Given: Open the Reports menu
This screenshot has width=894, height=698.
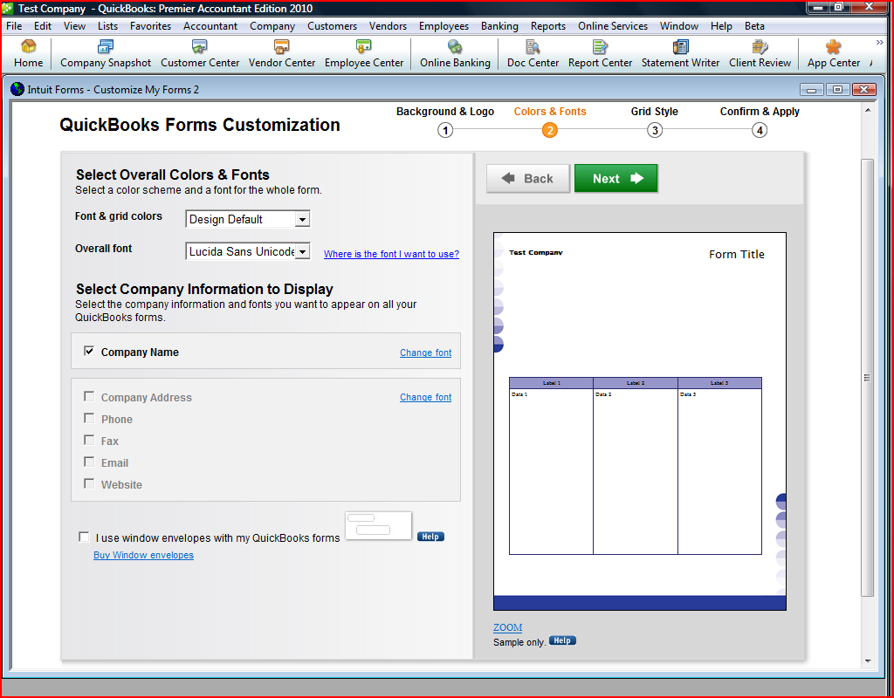Looking at the screenshot, I should tap(548, 26).
